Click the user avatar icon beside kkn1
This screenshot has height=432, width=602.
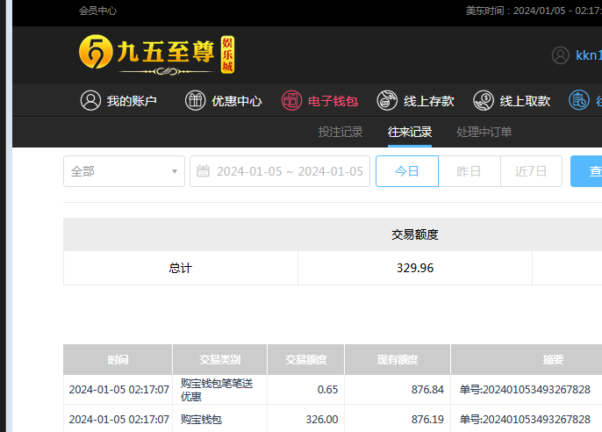pos(561,55)
